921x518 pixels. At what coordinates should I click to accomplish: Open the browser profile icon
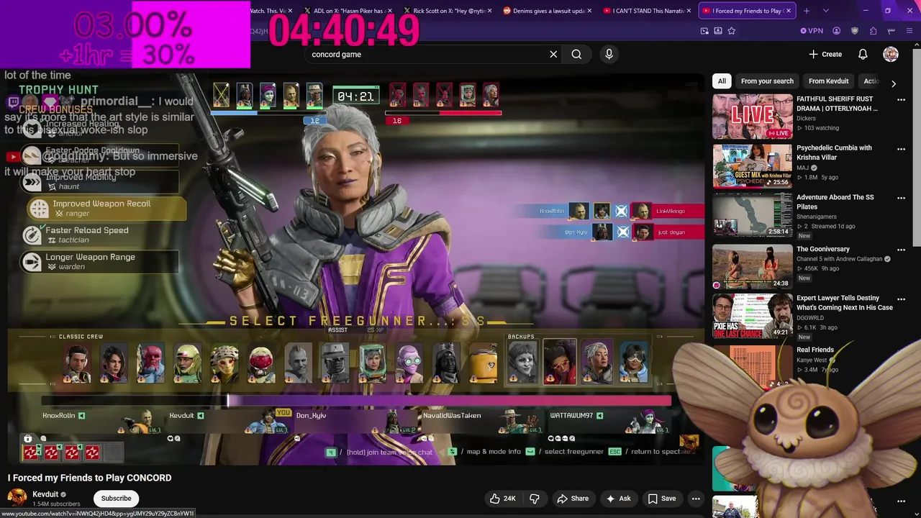click(x=836, y=31)
